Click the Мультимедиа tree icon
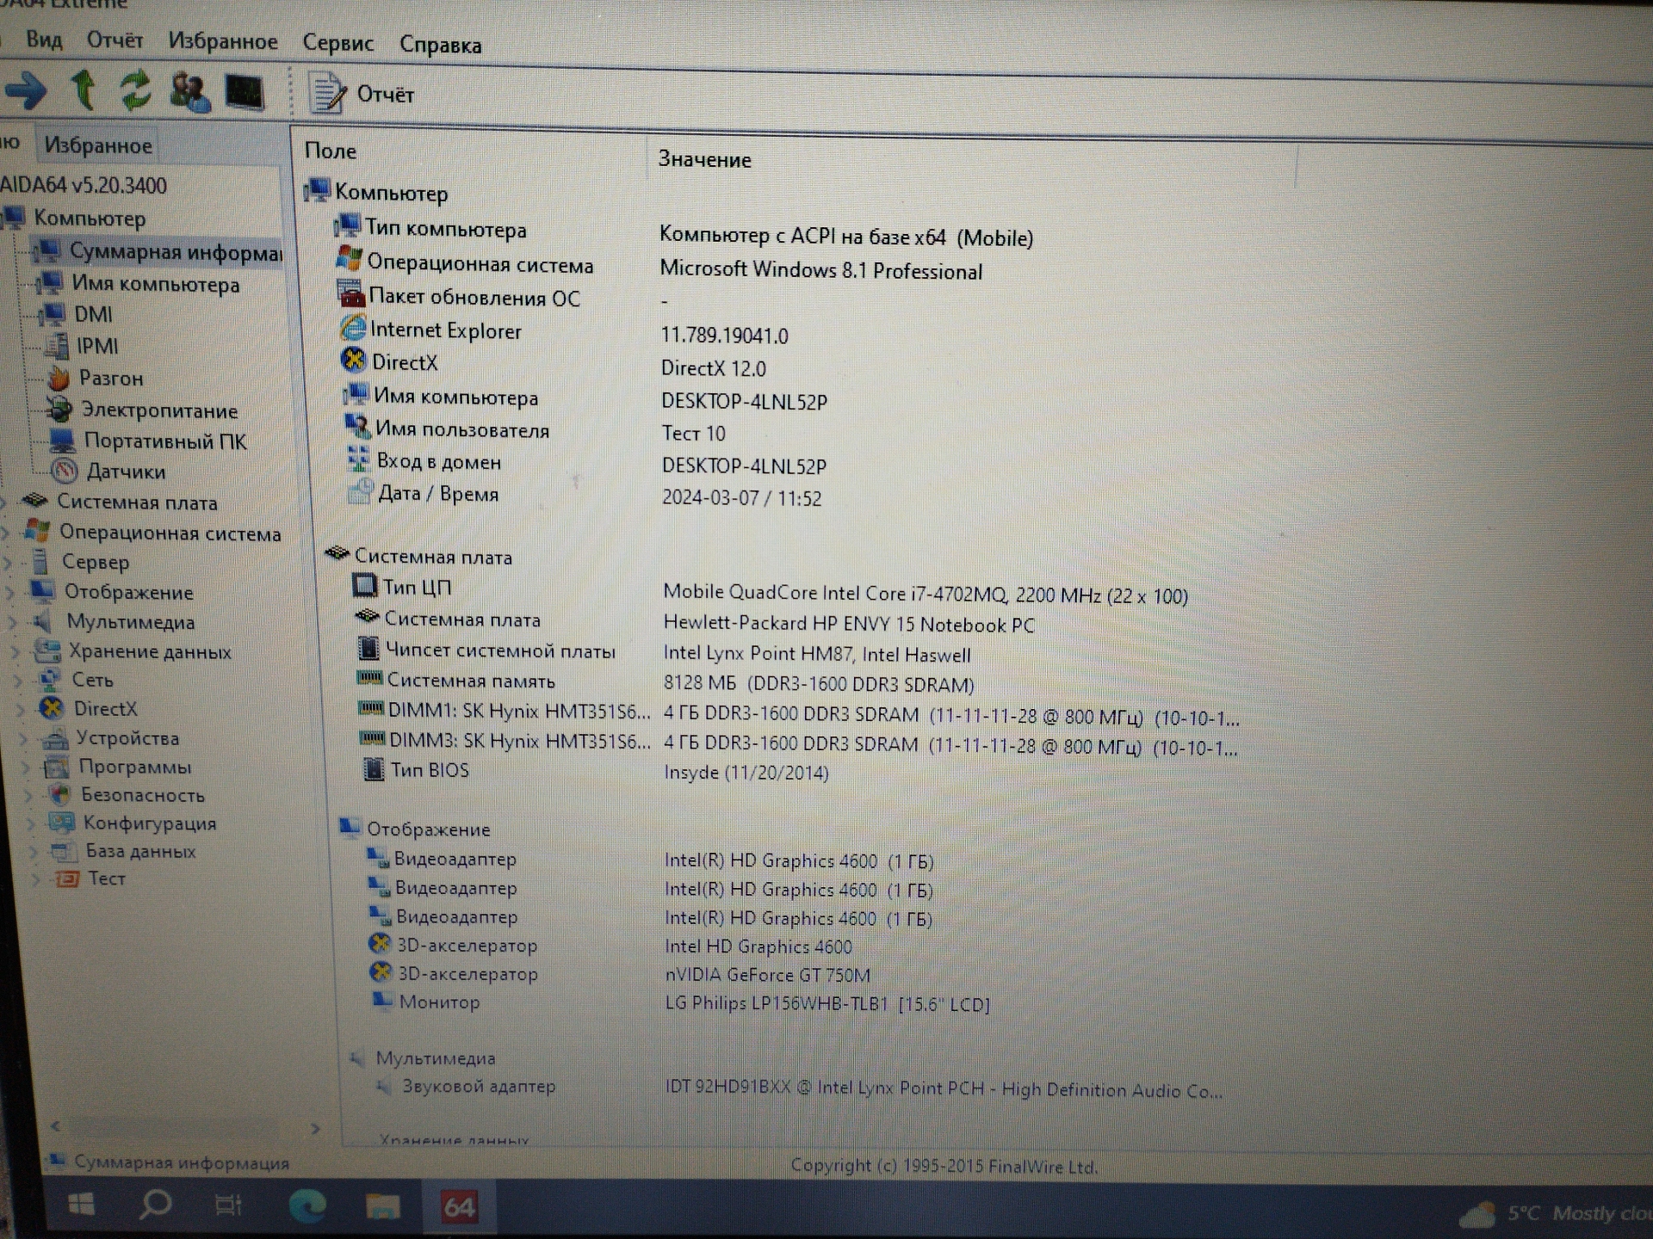The width and height of the screenshot is (1653, 1239). click(x=43, y=621)
